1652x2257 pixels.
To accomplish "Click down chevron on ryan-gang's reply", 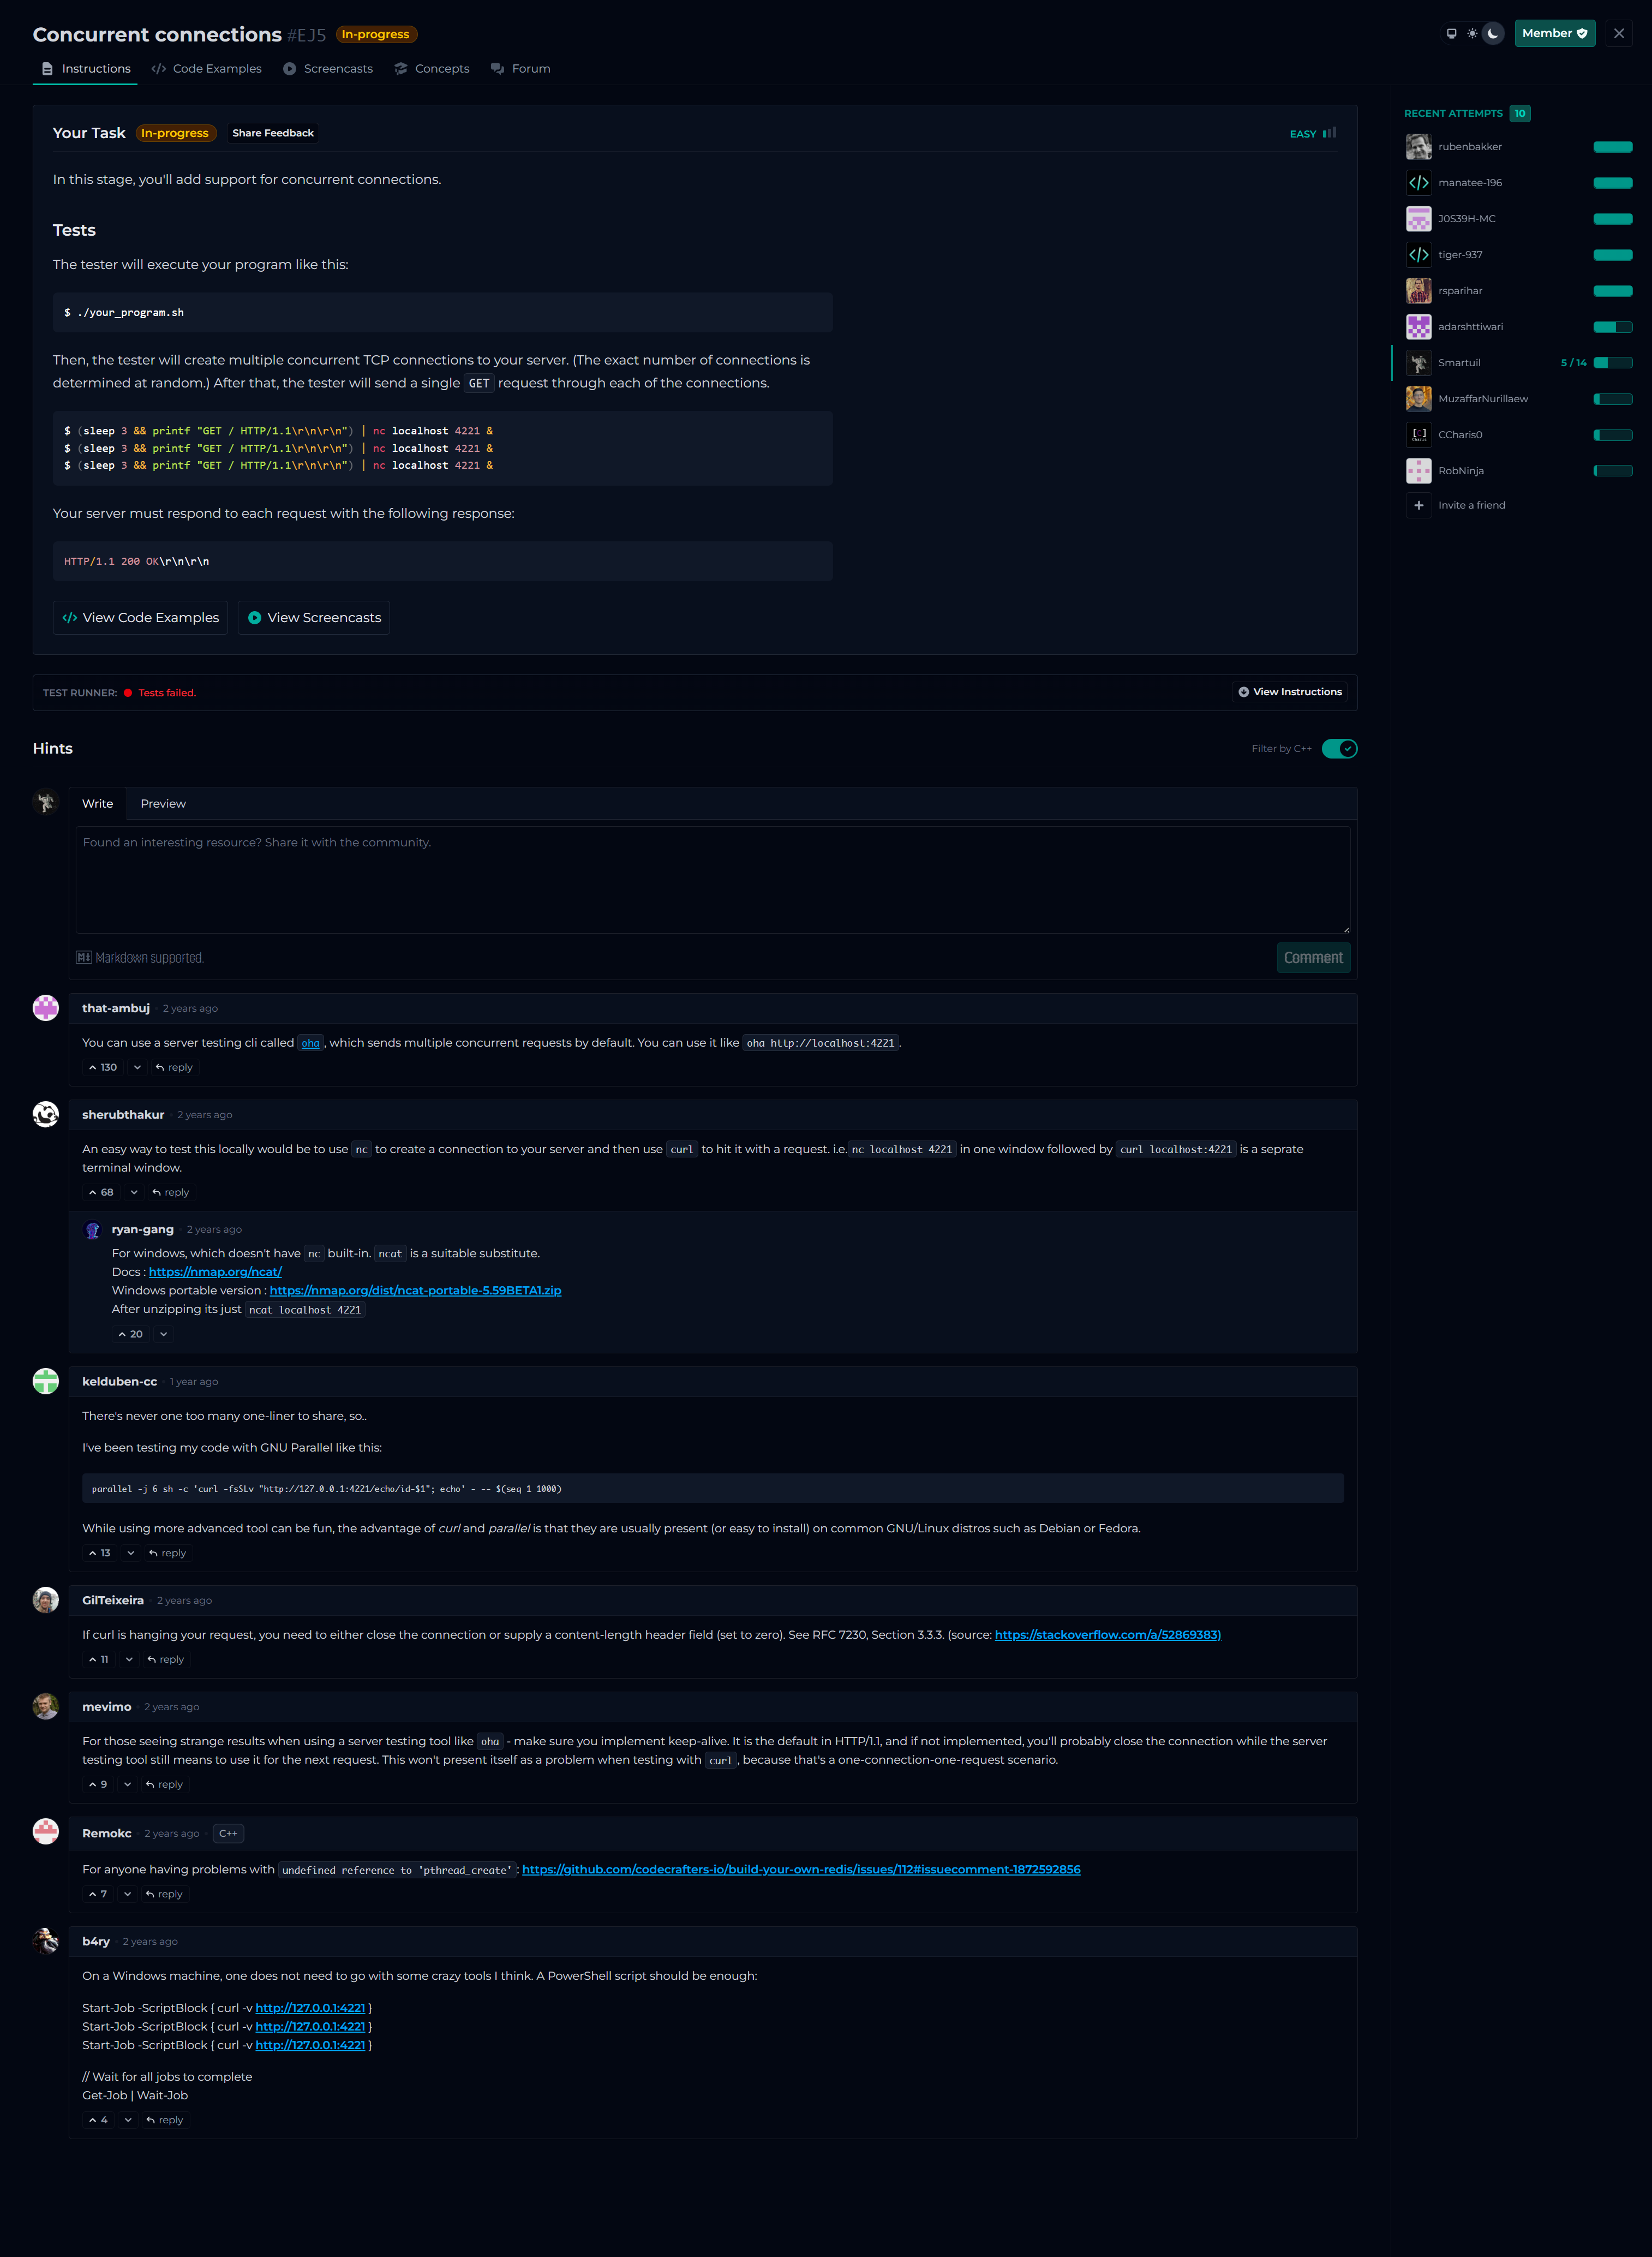I will (x=164, y=1334).
